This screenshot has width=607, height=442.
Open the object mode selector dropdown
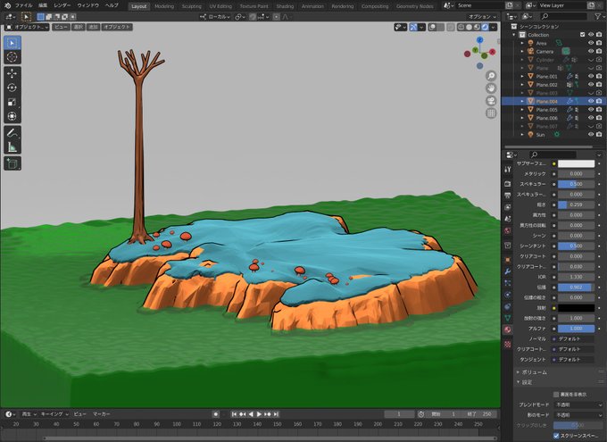[27, 27]
